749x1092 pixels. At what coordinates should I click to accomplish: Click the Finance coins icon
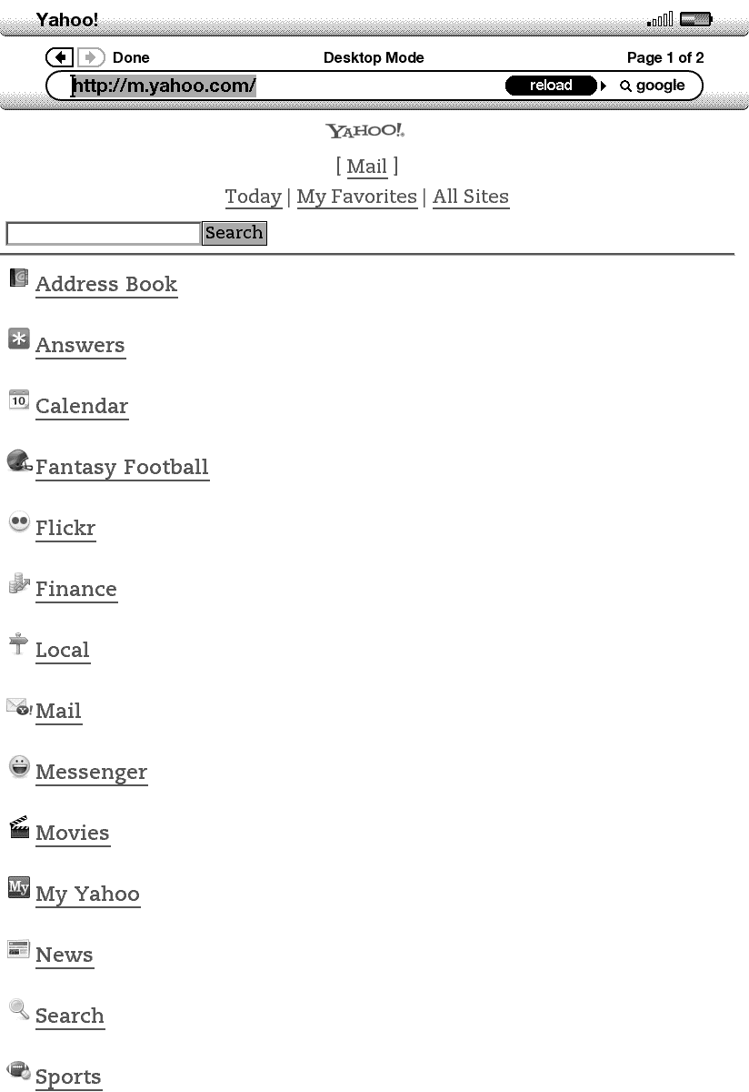point(19,583)
